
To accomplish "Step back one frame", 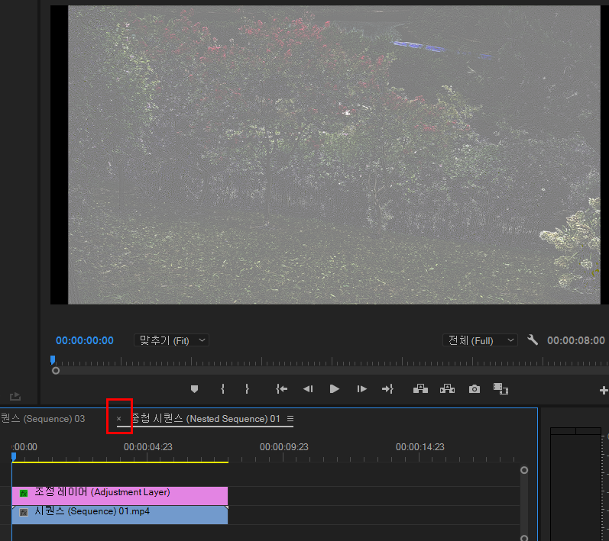I will pyautogui.click(x=308, y=388).
